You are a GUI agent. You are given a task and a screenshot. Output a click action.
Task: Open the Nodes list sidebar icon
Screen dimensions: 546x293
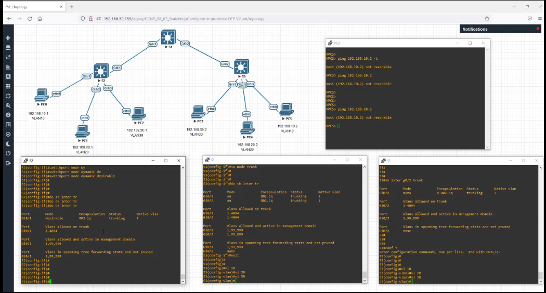point(8,47)
